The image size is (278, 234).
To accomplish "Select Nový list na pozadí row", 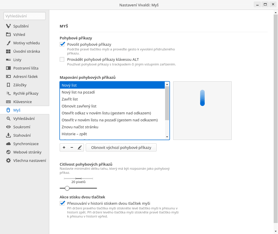I will pyautogui.click(x=112, y=92).
